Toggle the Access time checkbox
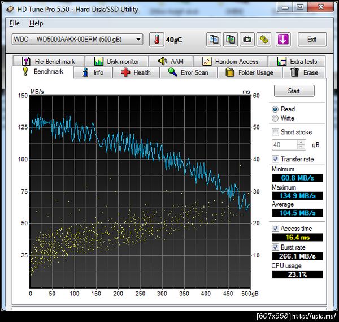This screenshot has height=322, width=339. (275, 229)
